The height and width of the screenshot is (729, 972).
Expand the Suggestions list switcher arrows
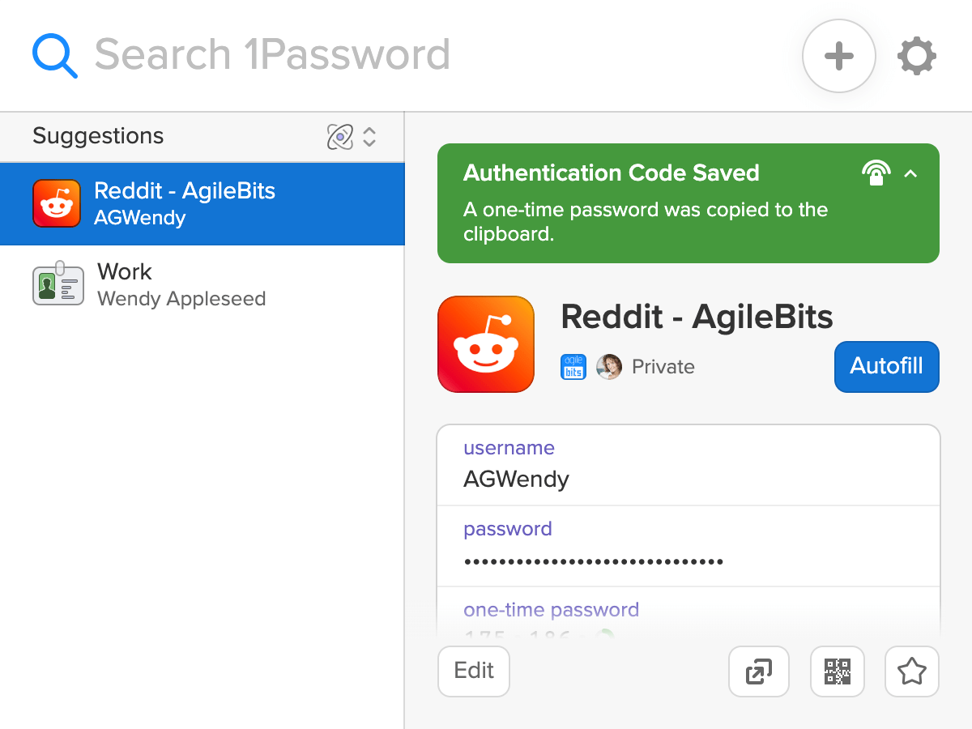pyautogui.click(x=369, y=137)
